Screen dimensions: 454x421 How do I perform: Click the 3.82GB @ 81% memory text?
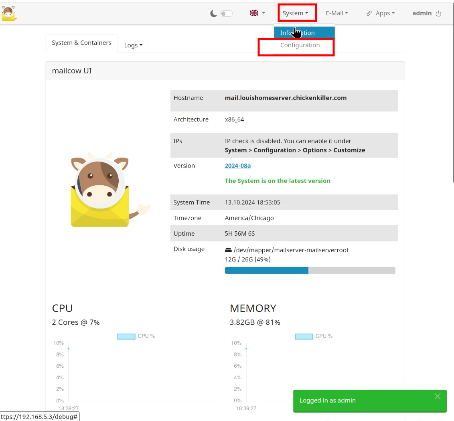tap(255, 322)
